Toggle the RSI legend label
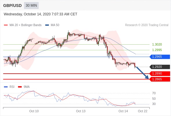The height and width of the screenshot is (116, 171). (x=12, y=87)
